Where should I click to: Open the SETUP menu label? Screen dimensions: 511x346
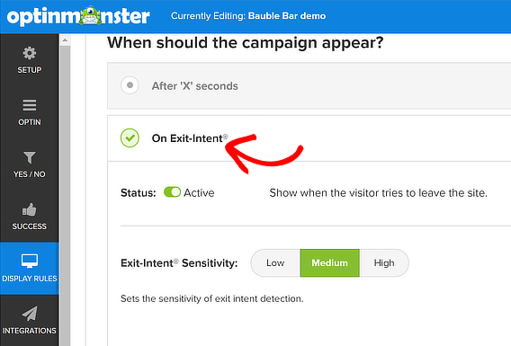[x=30, y=70]
